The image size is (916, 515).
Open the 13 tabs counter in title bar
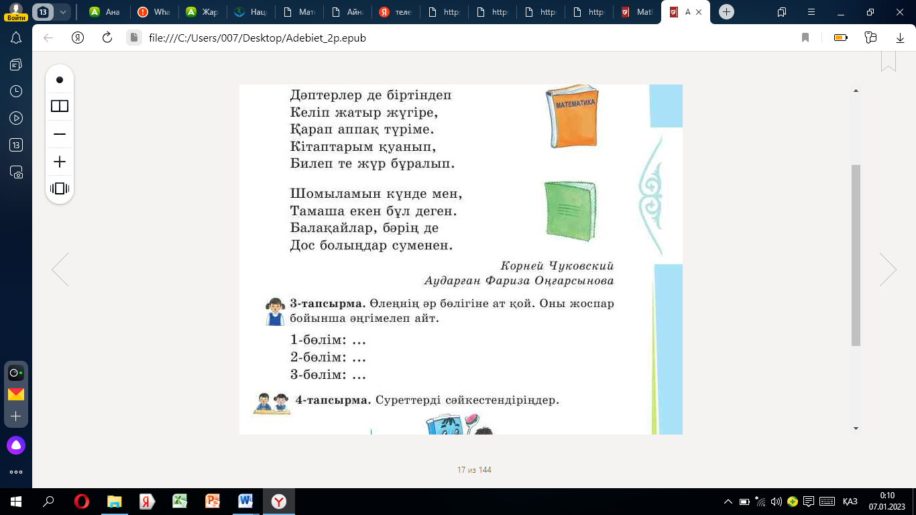tap(43, 12)
